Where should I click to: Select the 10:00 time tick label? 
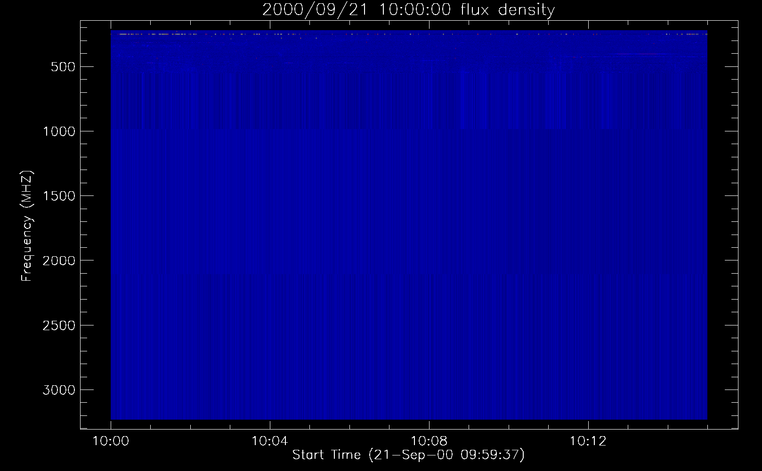coord(111,441)
